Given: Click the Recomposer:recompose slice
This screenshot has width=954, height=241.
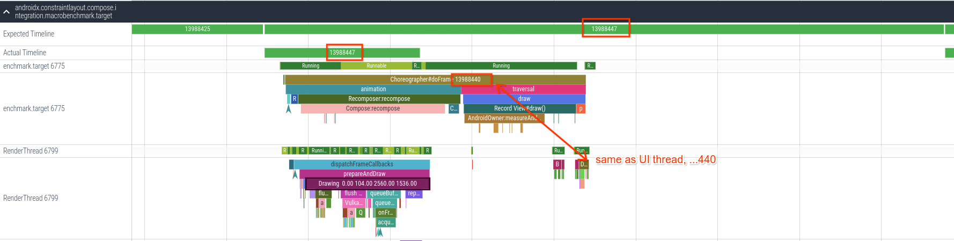Looking at the screenshot, I should point(379,99).
